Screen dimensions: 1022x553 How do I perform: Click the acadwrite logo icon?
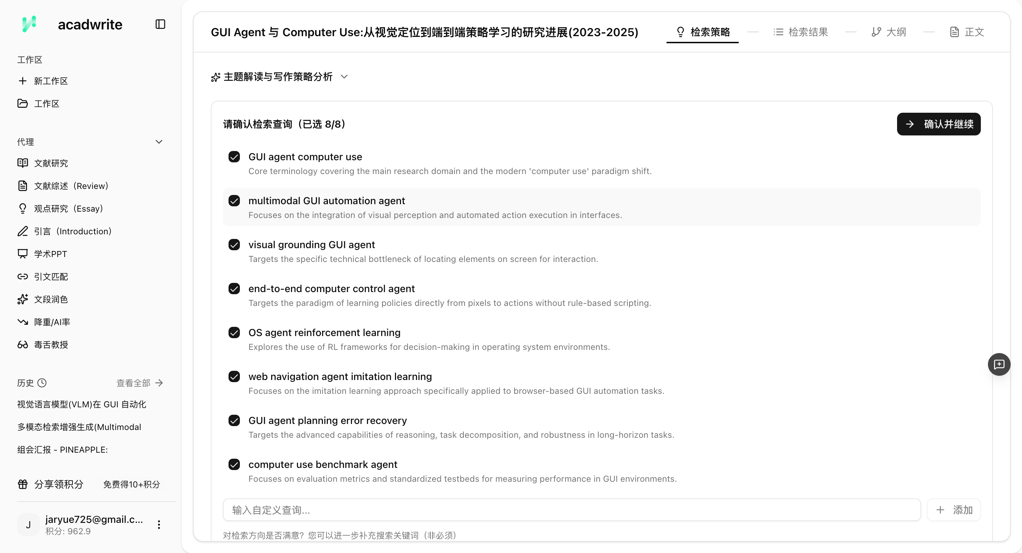point(29,24)
